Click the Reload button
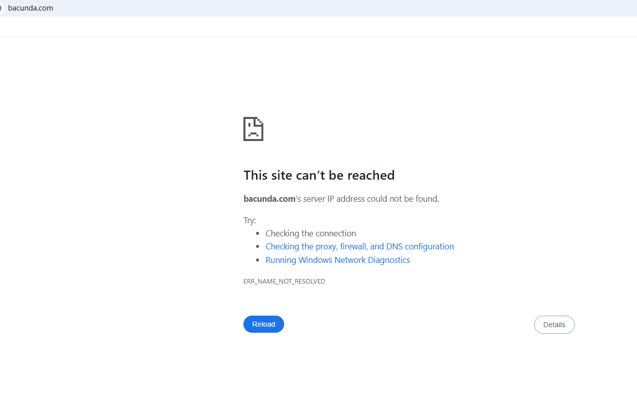Image resolution: width=637 pixels, height=415 pixels. [264, 324]
